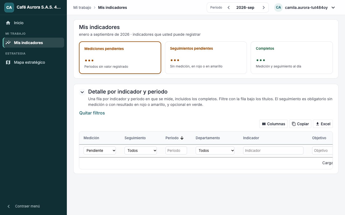Open the Seguimiento filter dropdown
345x215 pixels.
pyautogui.click(x=141, y=150)
